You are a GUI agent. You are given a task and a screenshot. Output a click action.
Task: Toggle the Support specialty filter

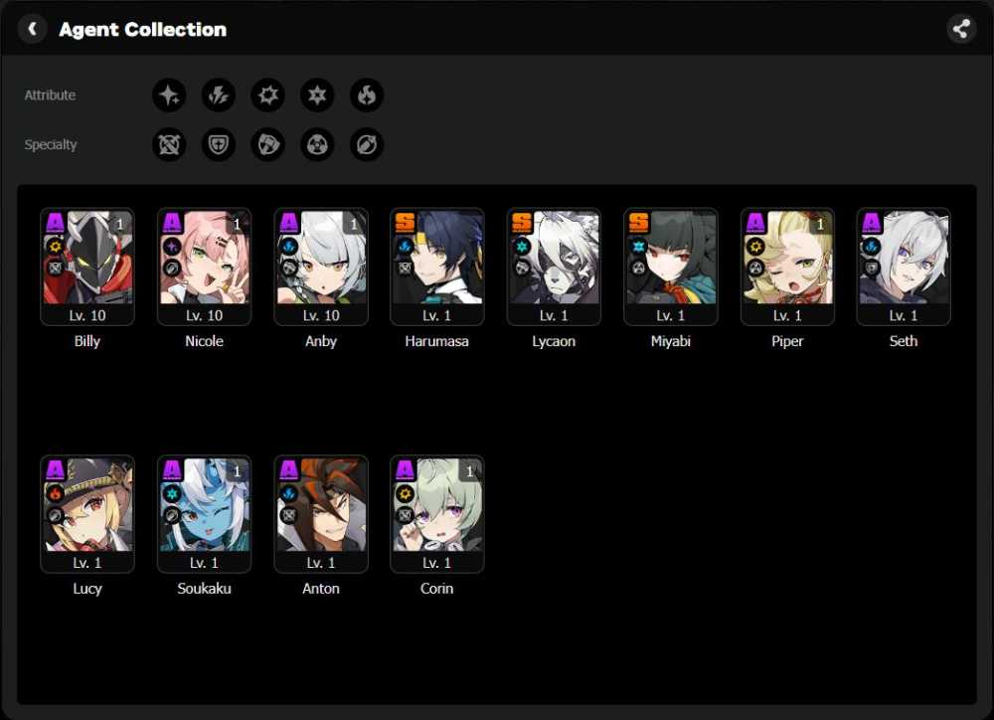coord(367,144)
